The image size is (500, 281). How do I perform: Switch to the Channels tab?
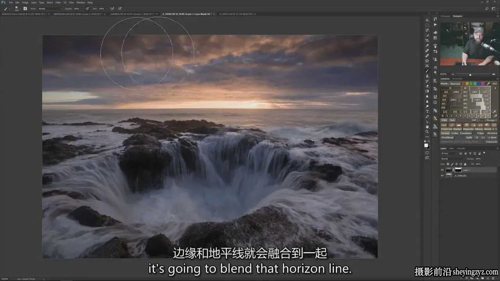click(x=461, y=148)
